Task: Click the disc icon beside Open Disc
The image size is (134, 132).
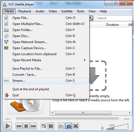Action: [x=6, y=36]
